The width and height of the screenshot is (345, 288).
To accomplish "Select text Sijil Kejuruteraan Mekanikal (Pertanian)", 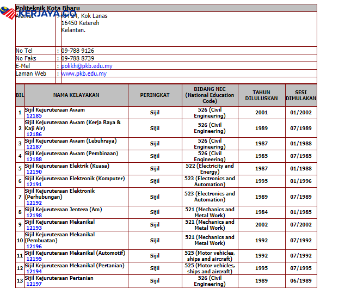I will (75, 266).
